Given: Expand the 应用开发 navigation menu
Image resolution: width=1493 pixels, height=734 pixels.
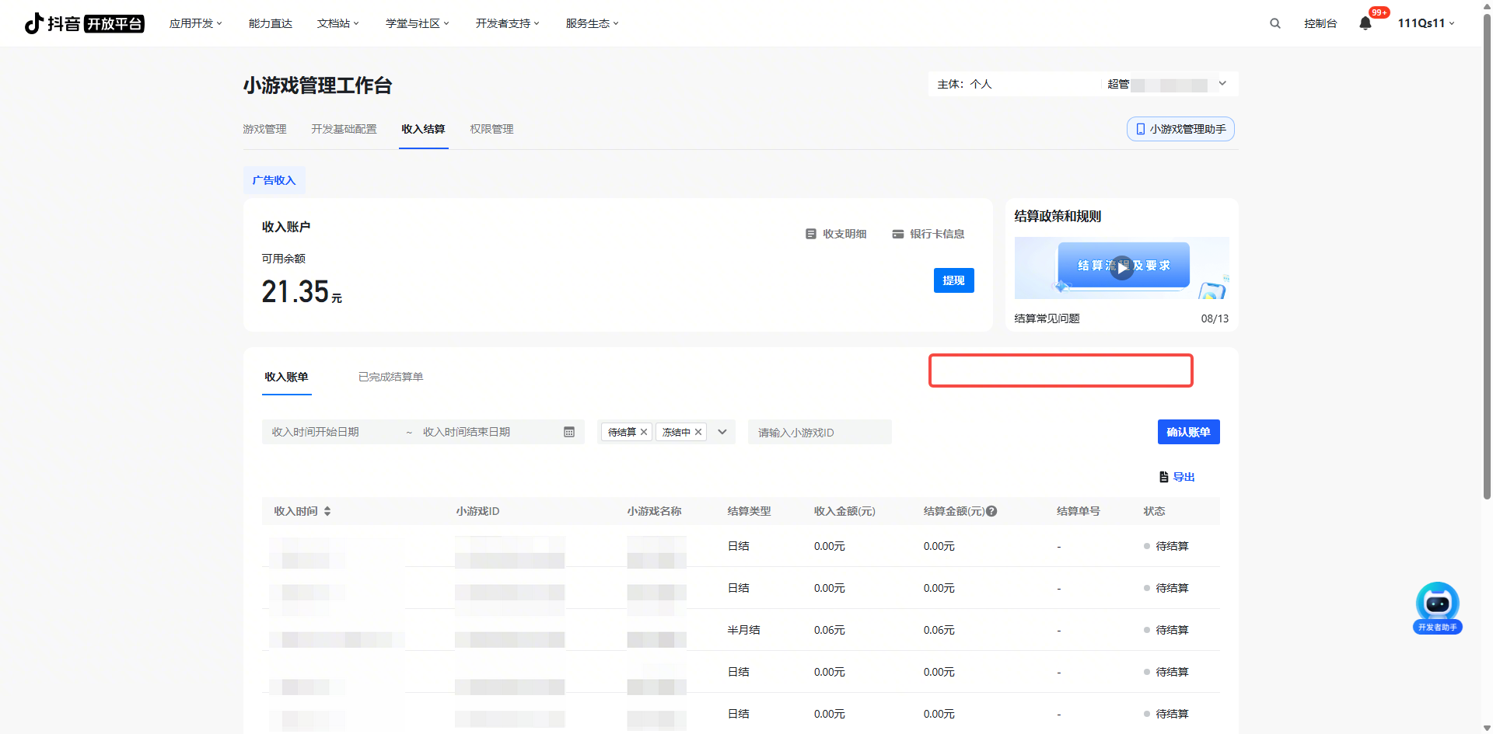Looking at the screenshot, I should (x=195, y=23).
